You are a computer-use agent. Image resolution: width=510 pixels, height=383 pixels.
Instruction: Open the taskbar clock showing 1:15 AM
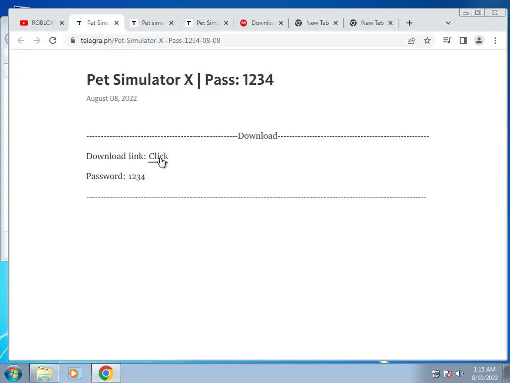point(485,374)
